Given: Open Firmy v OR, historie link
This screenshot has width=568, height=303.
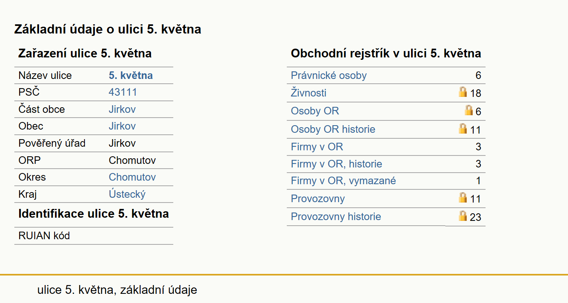Looking at the screenshot, I should (337, 164).
